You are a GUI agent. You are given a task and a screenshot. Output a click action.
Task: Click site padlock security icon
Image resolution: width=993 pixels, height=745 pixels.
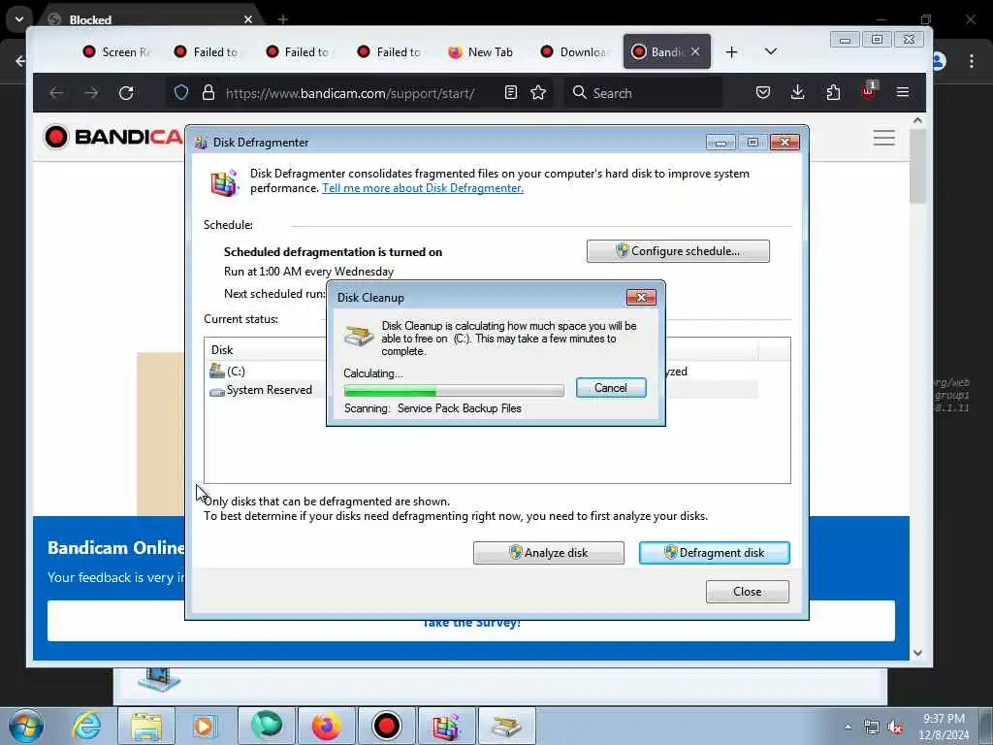point(208,92)
